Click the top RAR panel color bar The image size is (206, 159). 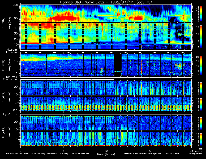click(201, 13)
